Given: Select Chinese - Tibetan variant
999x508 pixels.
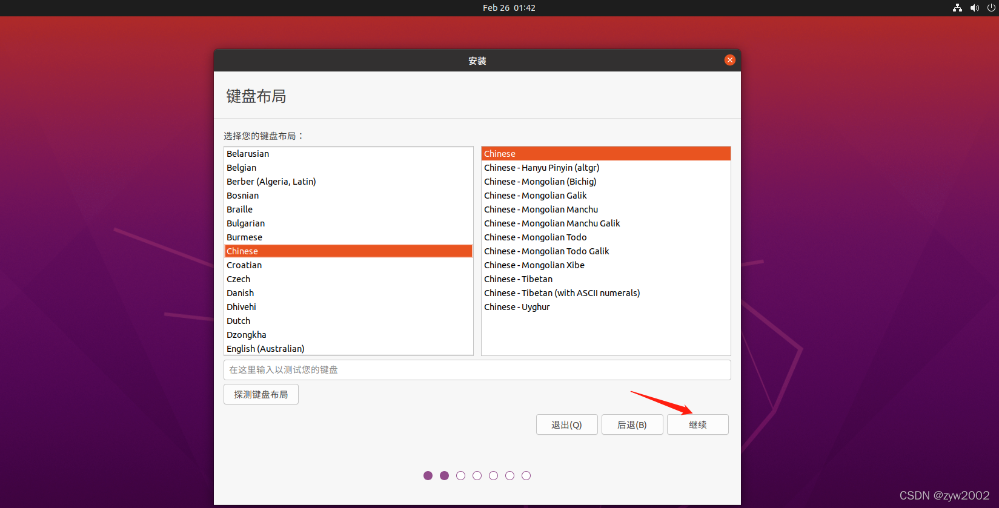Looking at the screenshot, I should (x=606, y=279).
